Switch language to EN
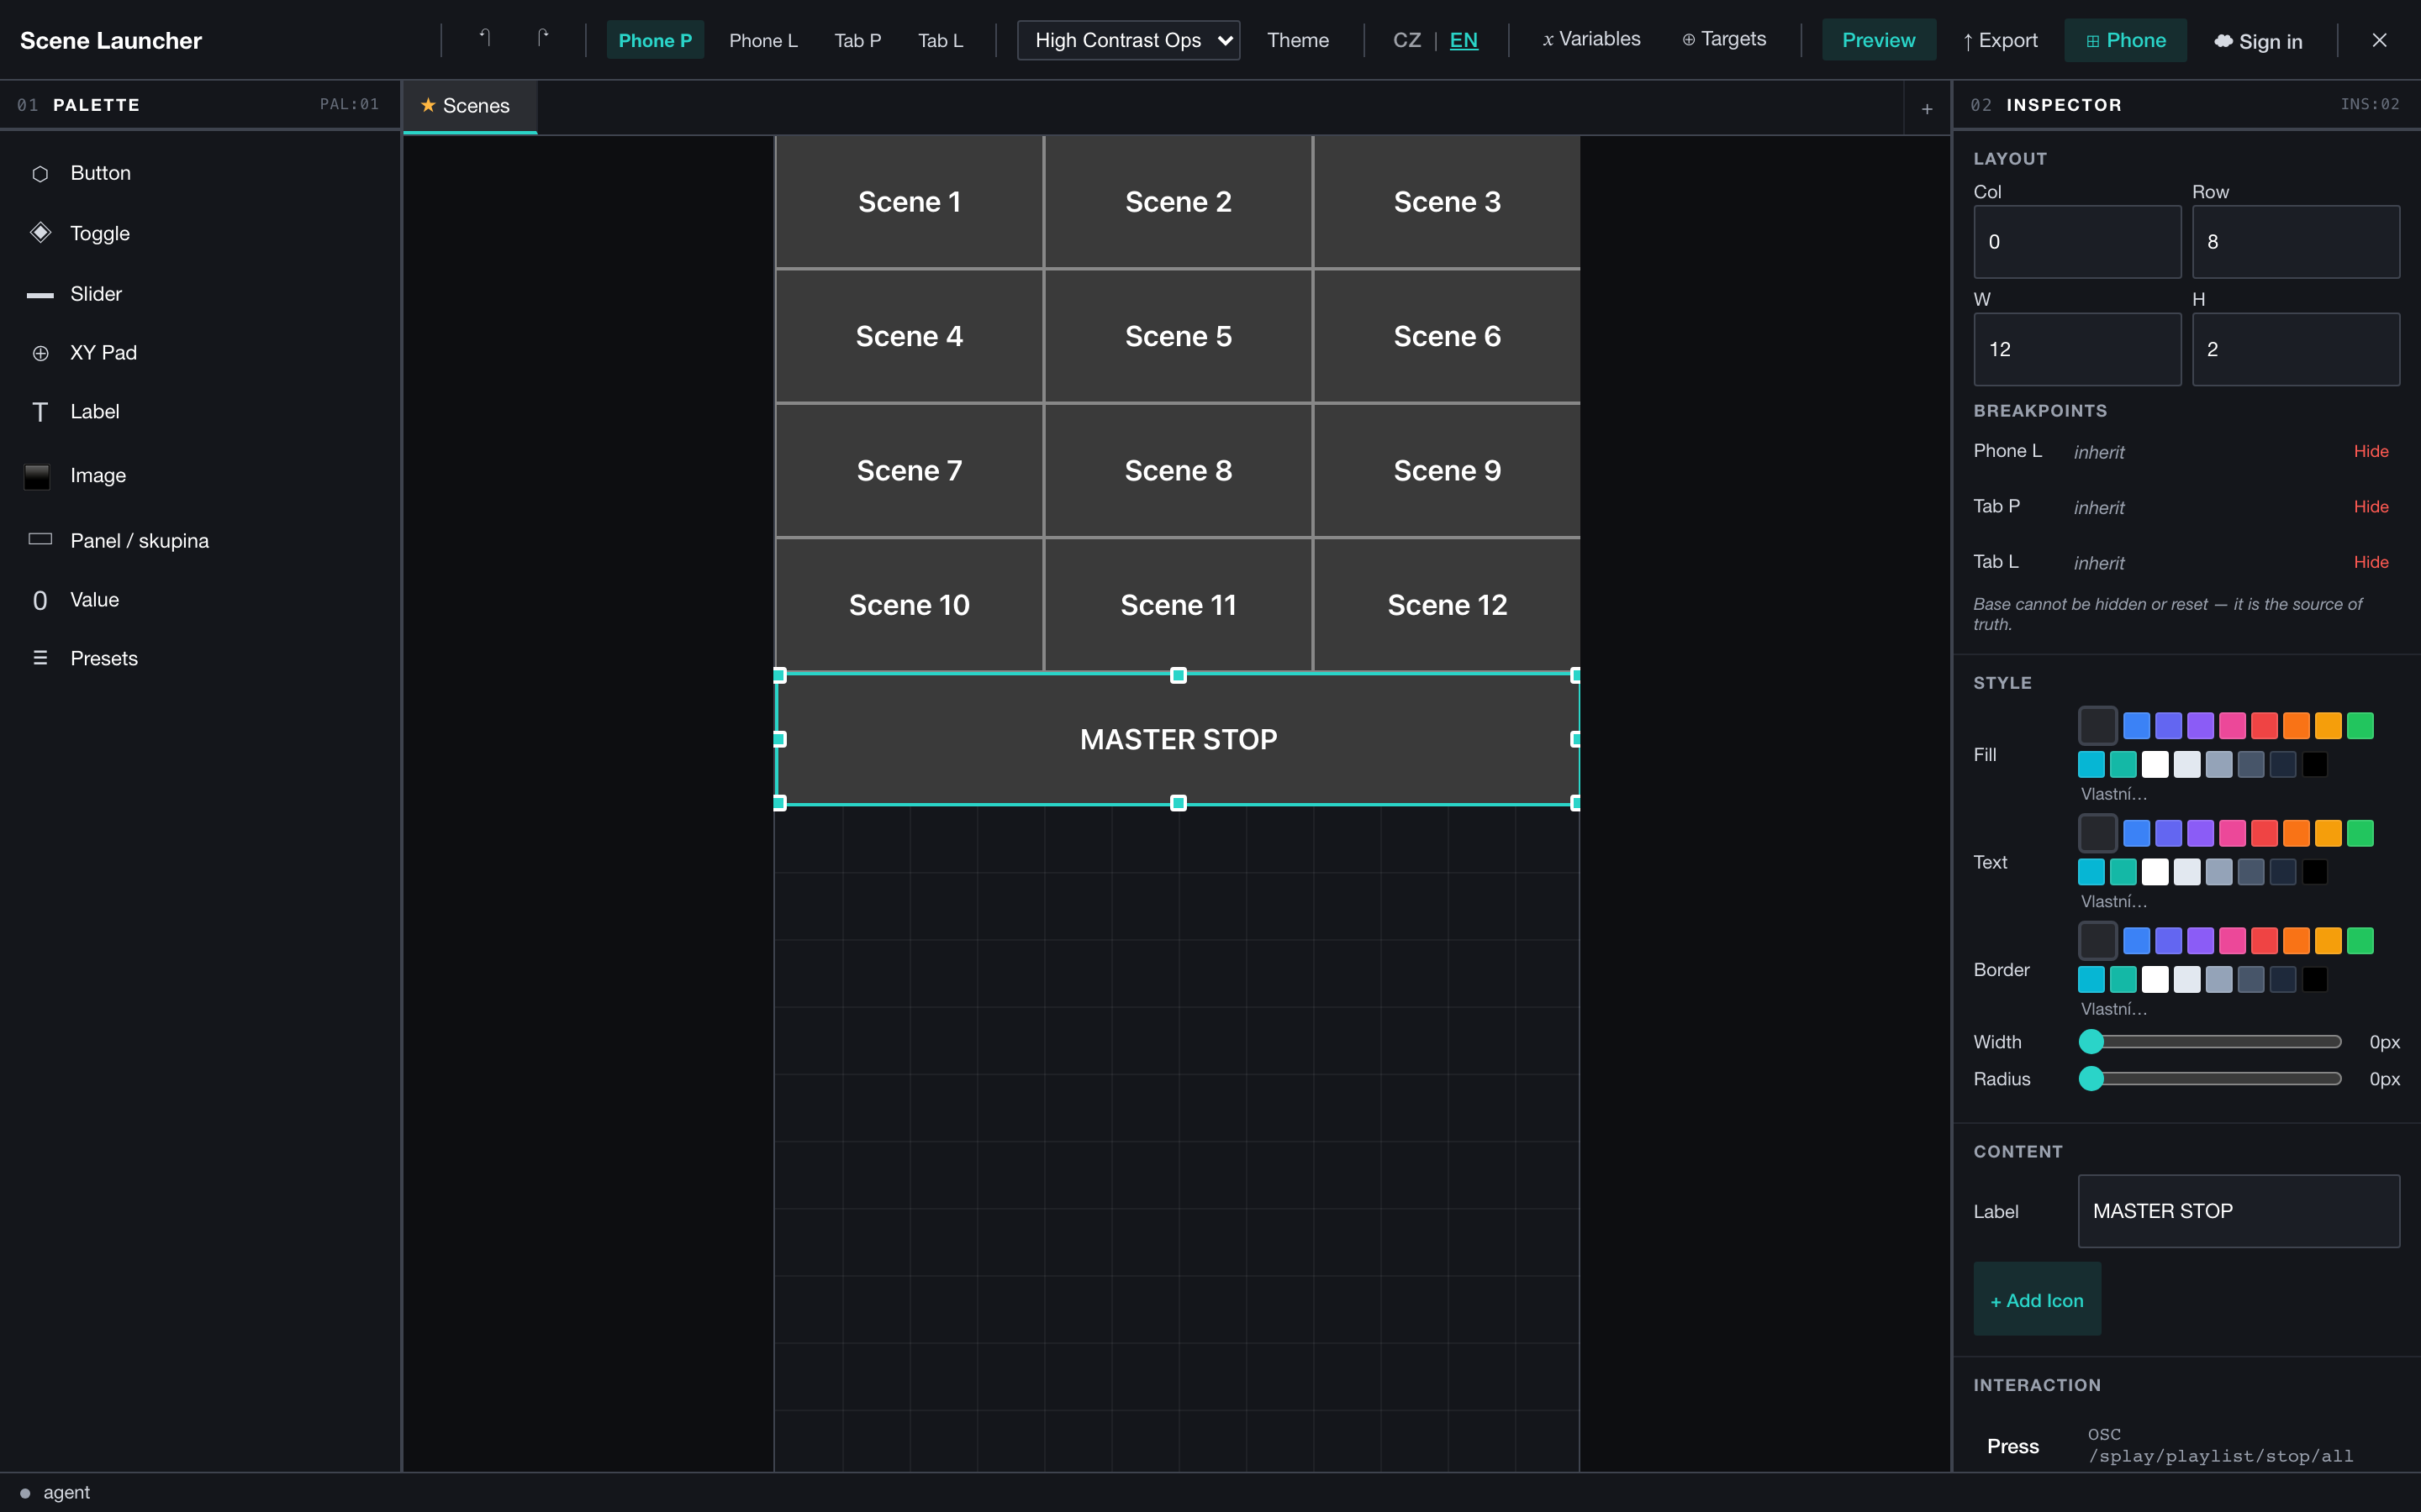 click(1464, 40)
